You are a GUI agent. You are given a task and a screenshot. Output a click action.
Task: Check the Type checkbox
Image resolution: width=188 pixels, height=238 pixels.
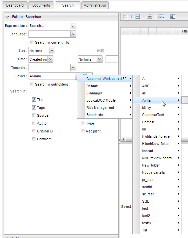[x=83, y=123]
